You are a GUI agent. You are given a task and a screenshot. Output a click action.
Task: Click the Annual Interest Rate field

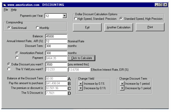[x=56, y=41]
